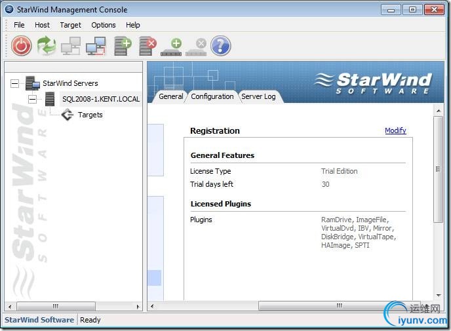The image size is (451, 331).
Task: Click the disabled Remove Target icon
Action: point(196,47)
